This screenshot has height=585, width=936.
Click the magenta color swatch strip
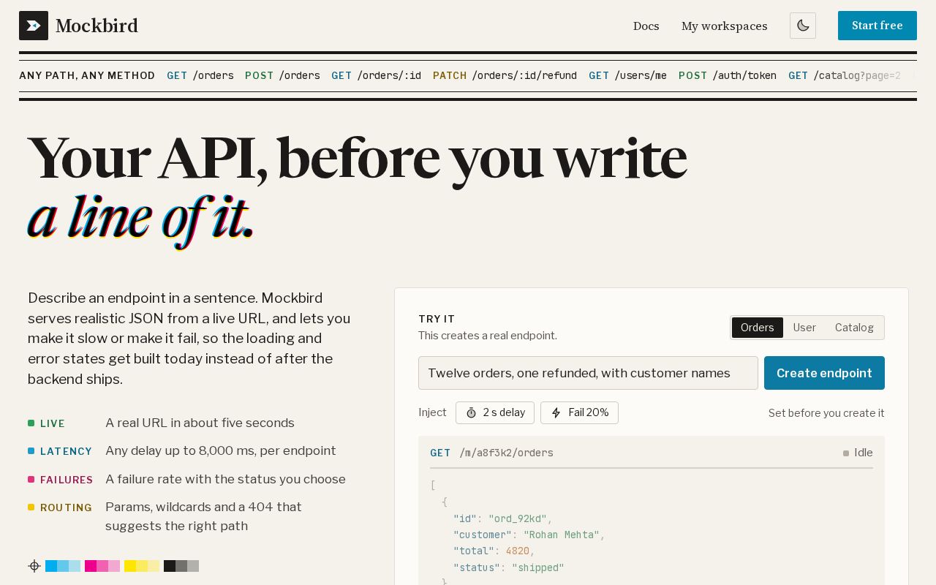[102, 566]
